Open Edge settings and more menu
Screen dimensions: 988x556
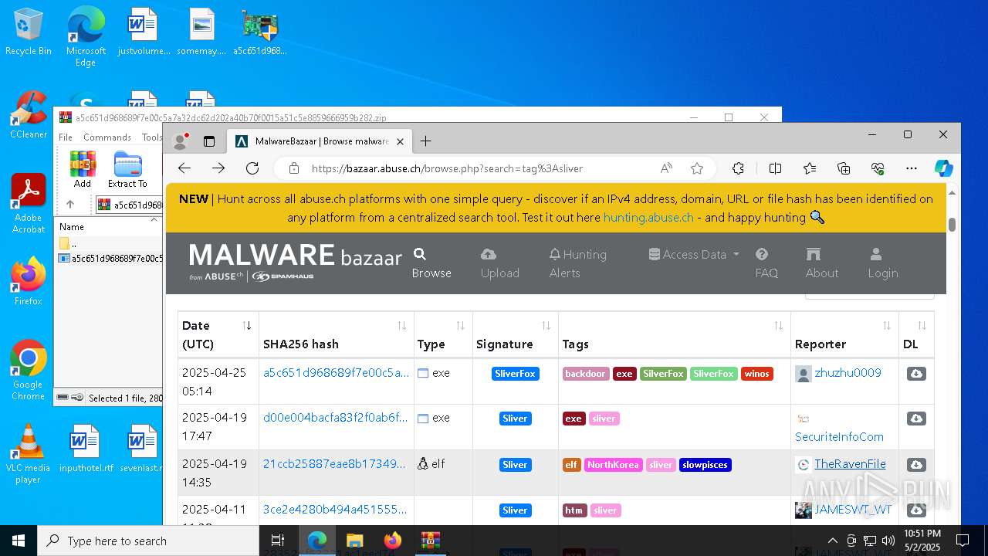pyautogui.click(x=912, y=168)
